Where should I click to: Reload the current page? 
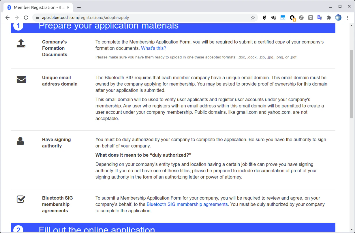tap(26, 18)
